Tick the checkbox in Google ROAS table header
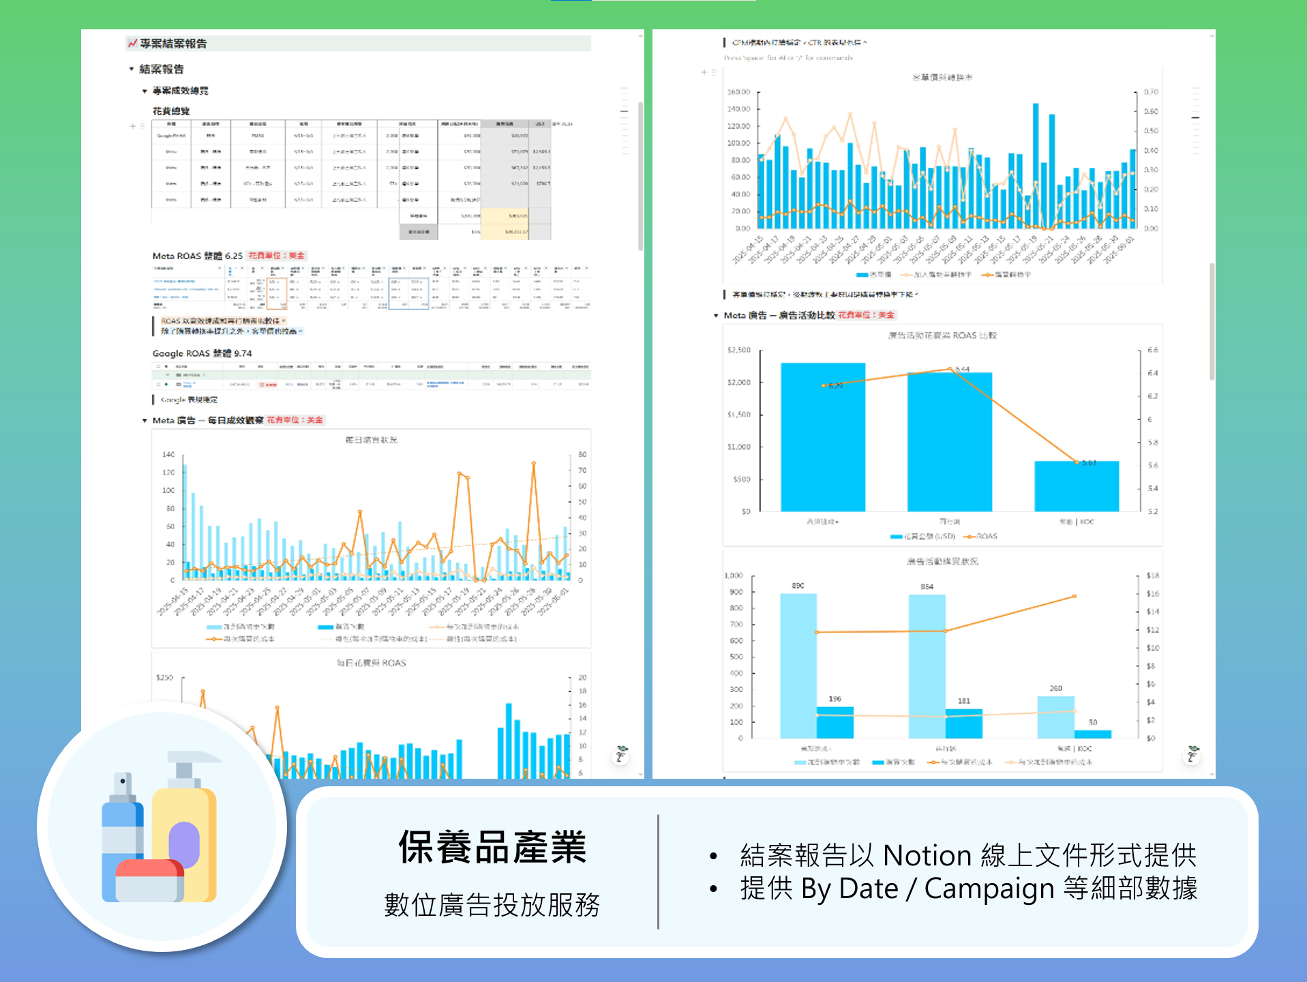1307x982 pixels. 158,366
